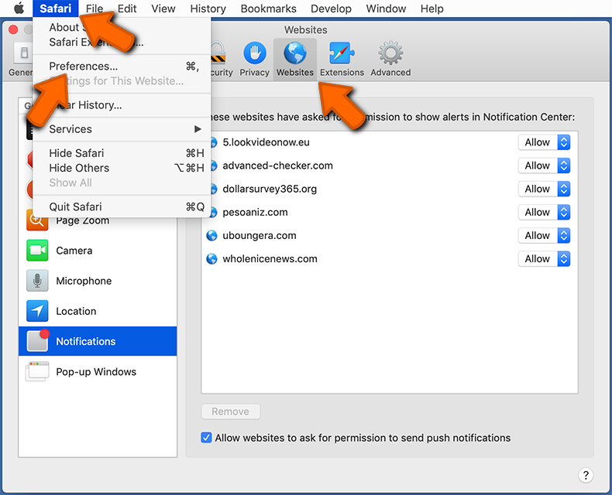Select the dollarsurvey365.org row
This screenshot has height=495, width=612.
[x=390, y=189]
